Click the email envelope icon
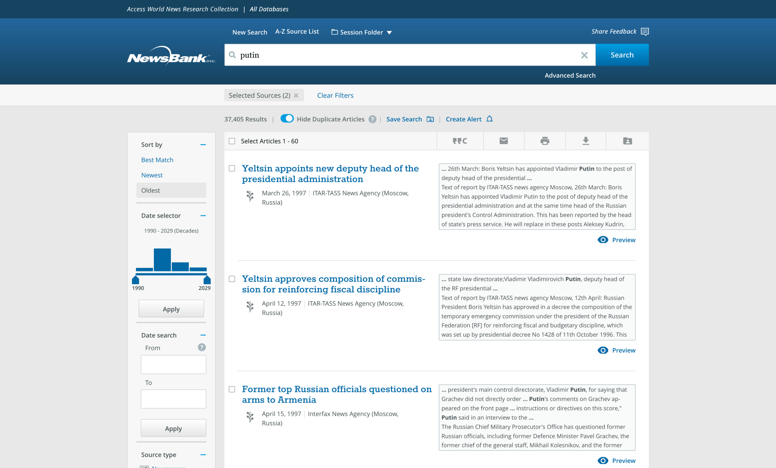Image resolution: width=776 pixels, height=468 pixels. [x=504, y=141]
